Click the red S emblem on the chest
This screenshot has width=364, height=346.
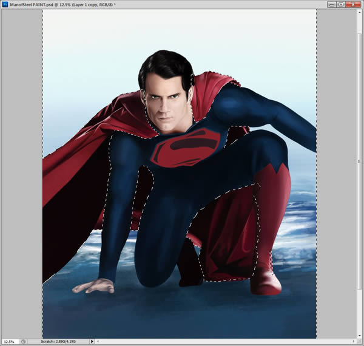point(186,148)
